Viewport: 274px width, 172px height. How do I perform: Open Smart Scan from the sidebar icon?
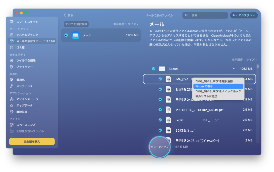[x=12, y=22]
